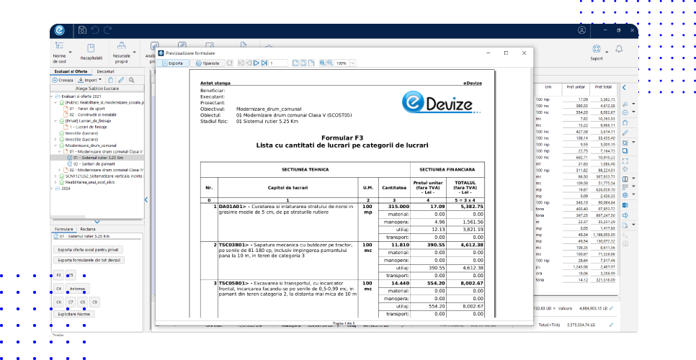Click the eDevize app logo
The width and height of the screenshot is (696, 360).
pos(60,30)
